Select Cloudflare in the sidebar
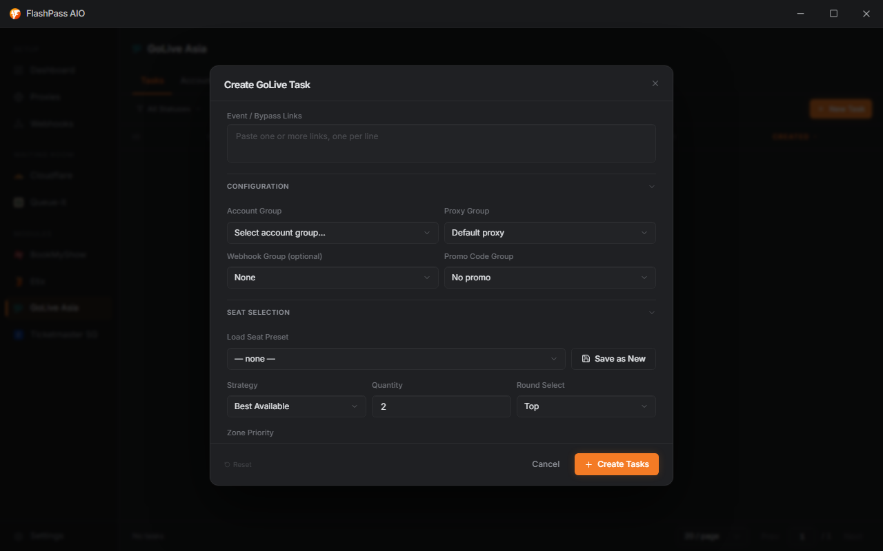Viewport: 883px width, 551px height. [x=59, y=176]
